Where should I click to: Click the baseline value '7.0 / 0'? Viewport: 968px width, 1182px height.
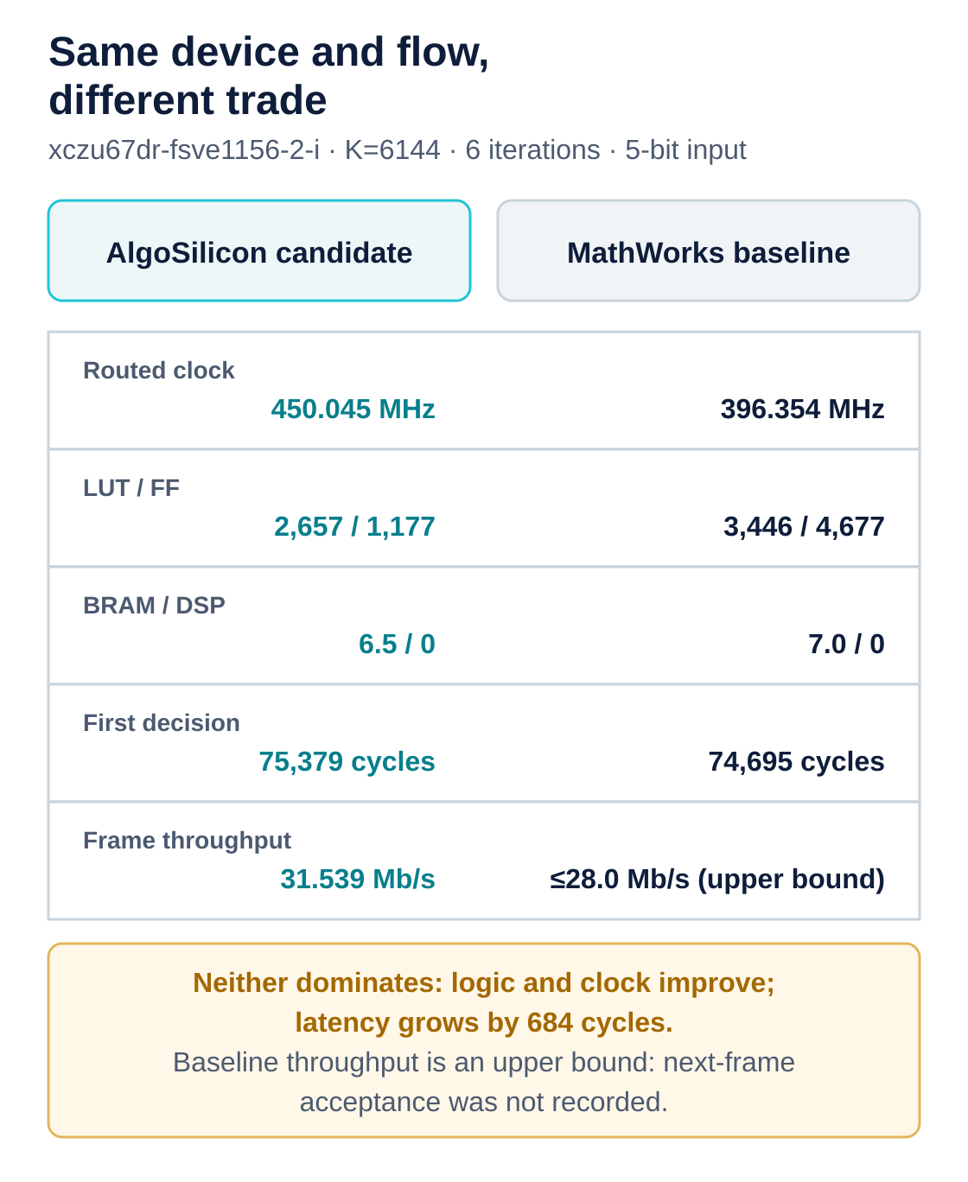pos(846,644)
